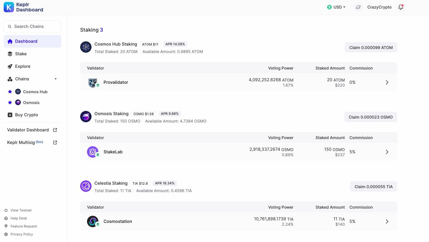Image resolution: width=429 pixels, height=242 pixels.
Task: Toggle the Osmosis favorite star
Action: click(10, 103)
